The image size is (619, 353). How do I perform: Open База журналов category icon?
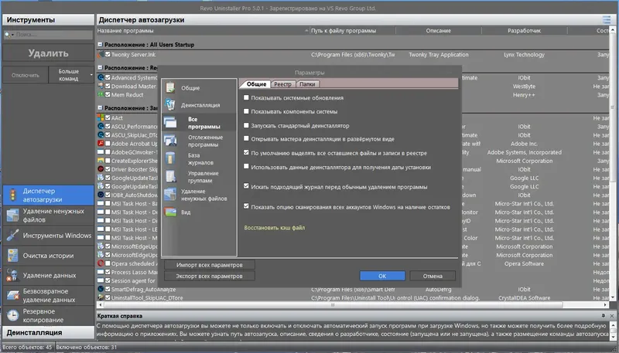[170, 158]
